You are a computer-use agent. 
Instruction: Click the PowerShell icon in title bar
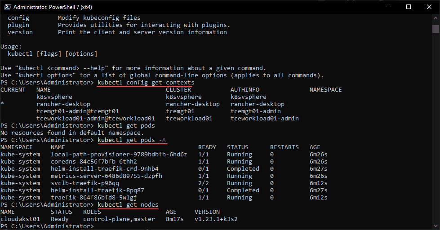click(7, 7)
